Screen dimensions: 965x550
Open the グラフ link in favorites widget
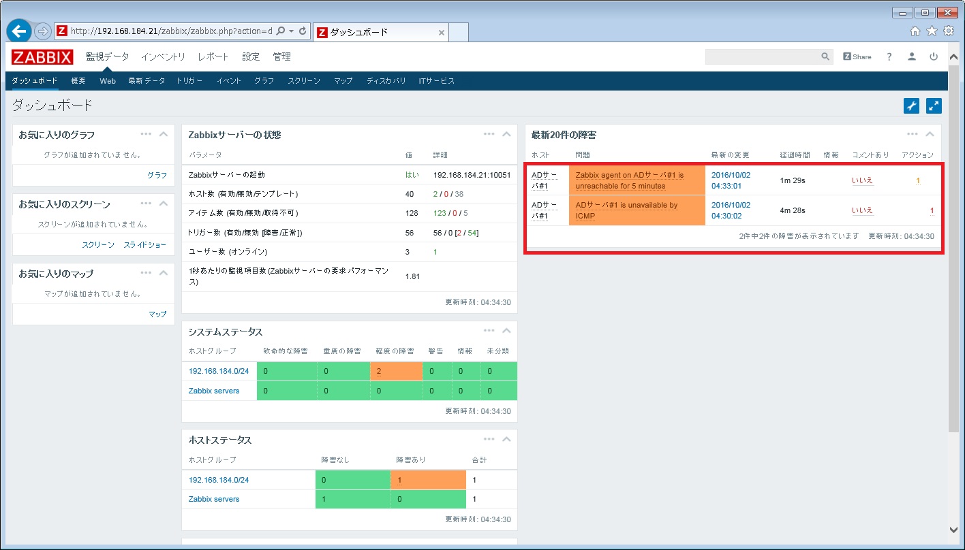pyautogui.click(x=157, y=175)
